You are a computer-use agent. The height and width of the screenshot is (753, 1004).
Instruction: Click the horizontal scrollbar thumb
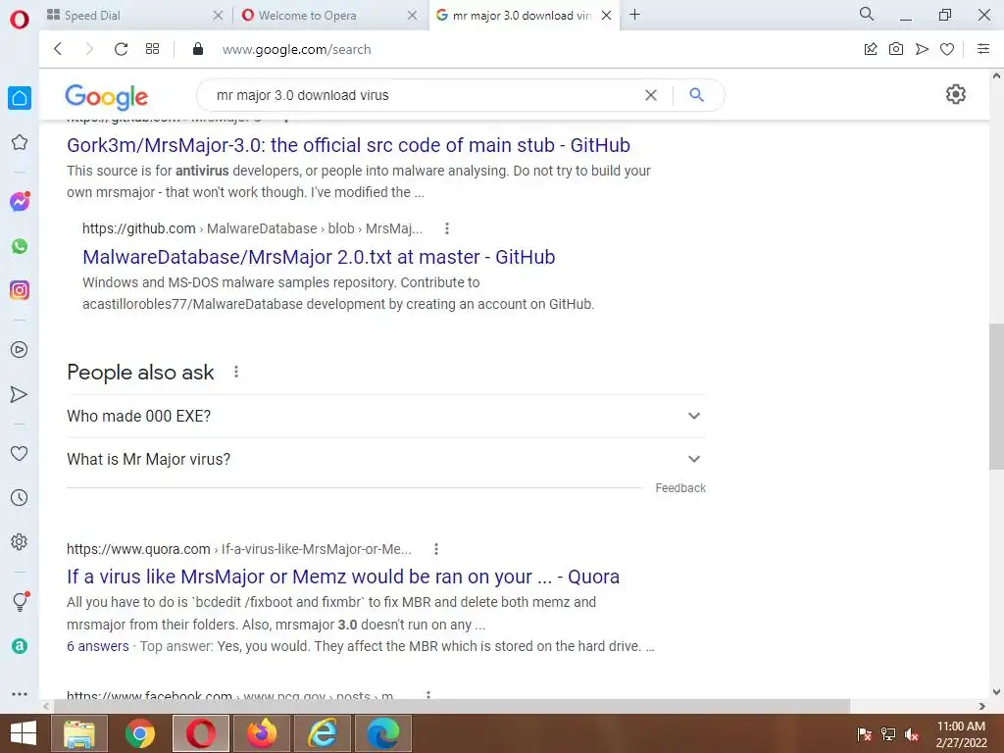point(451,706)
